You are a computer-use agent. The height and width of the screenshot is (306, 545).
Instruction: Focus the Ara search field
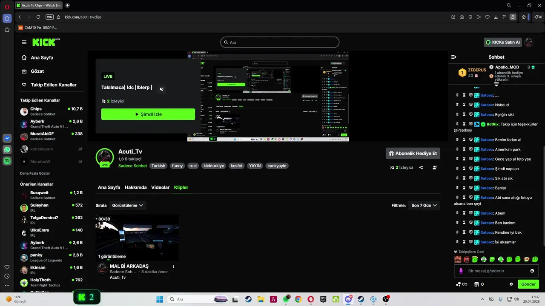click(280, 42)
